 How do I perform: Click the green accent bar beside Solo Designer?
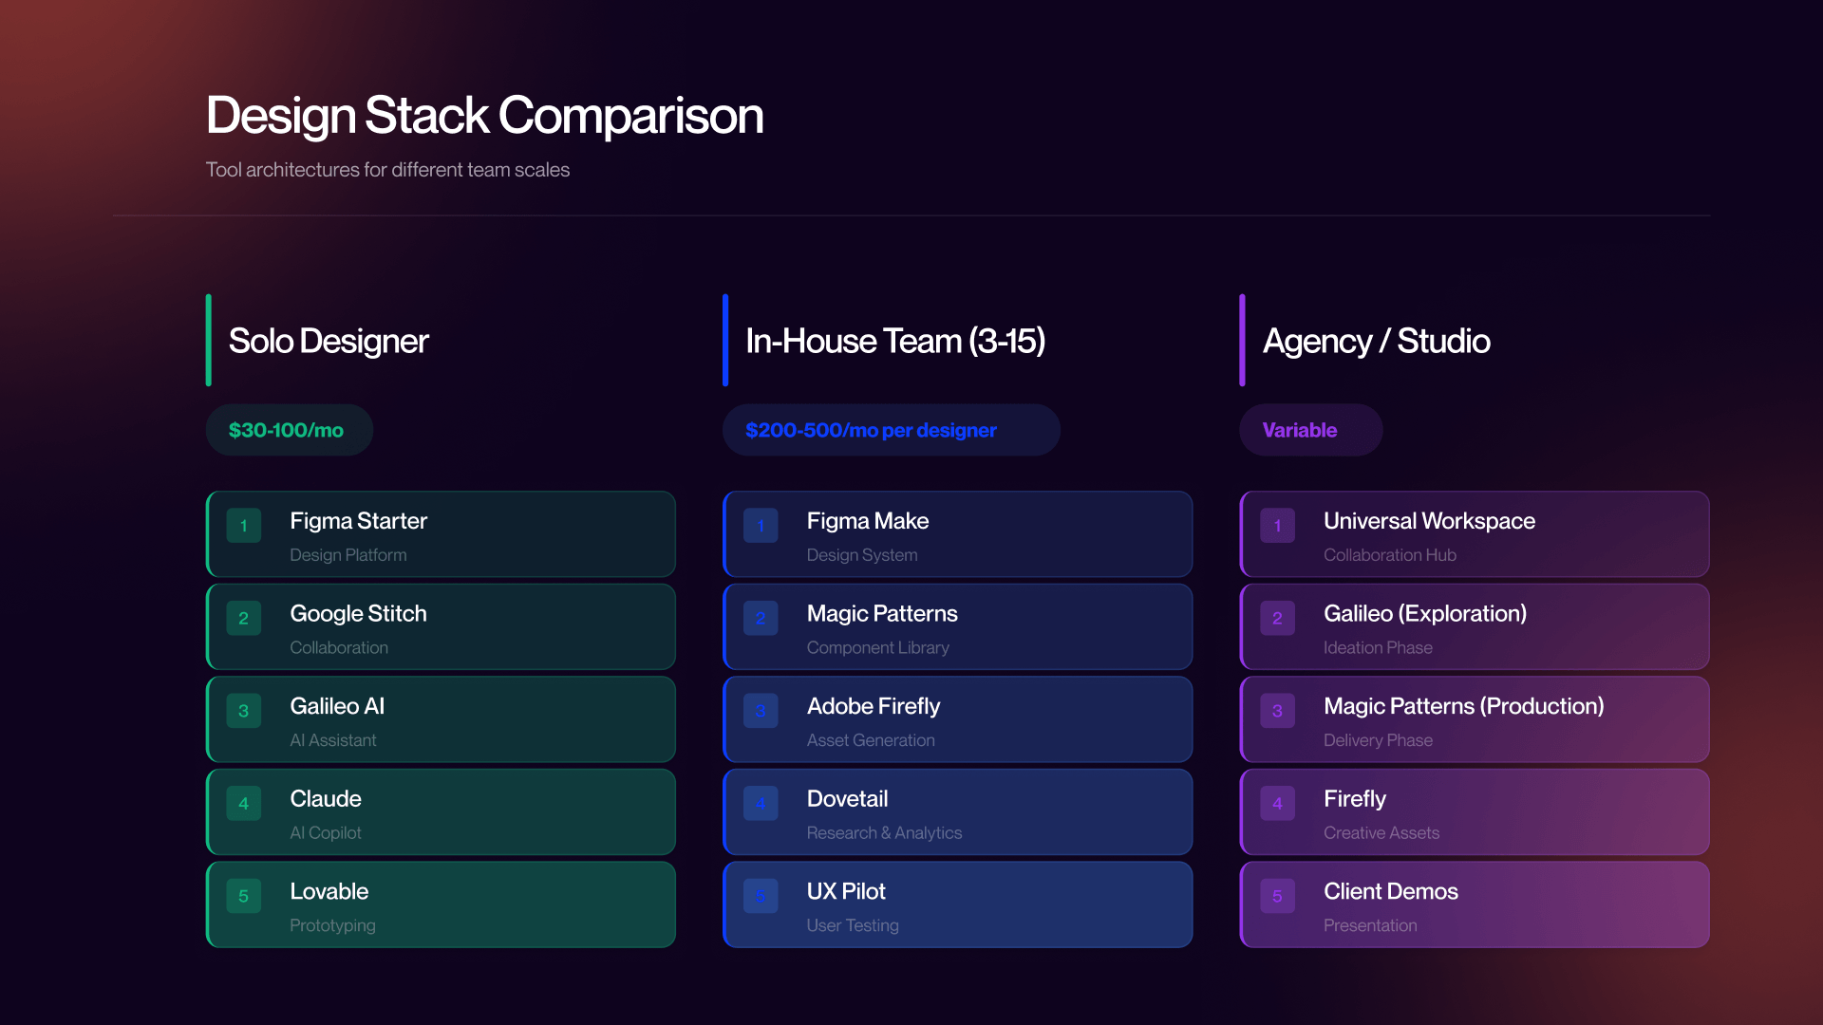click(x=210, y=341)
